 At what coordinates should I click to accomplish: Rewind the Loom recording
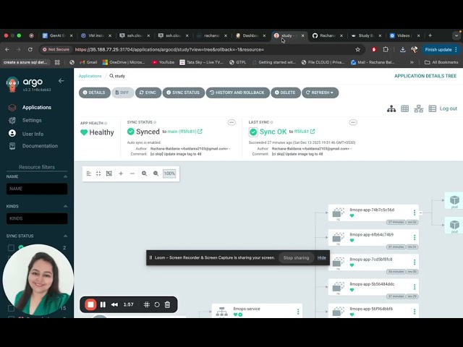[114, 304]
